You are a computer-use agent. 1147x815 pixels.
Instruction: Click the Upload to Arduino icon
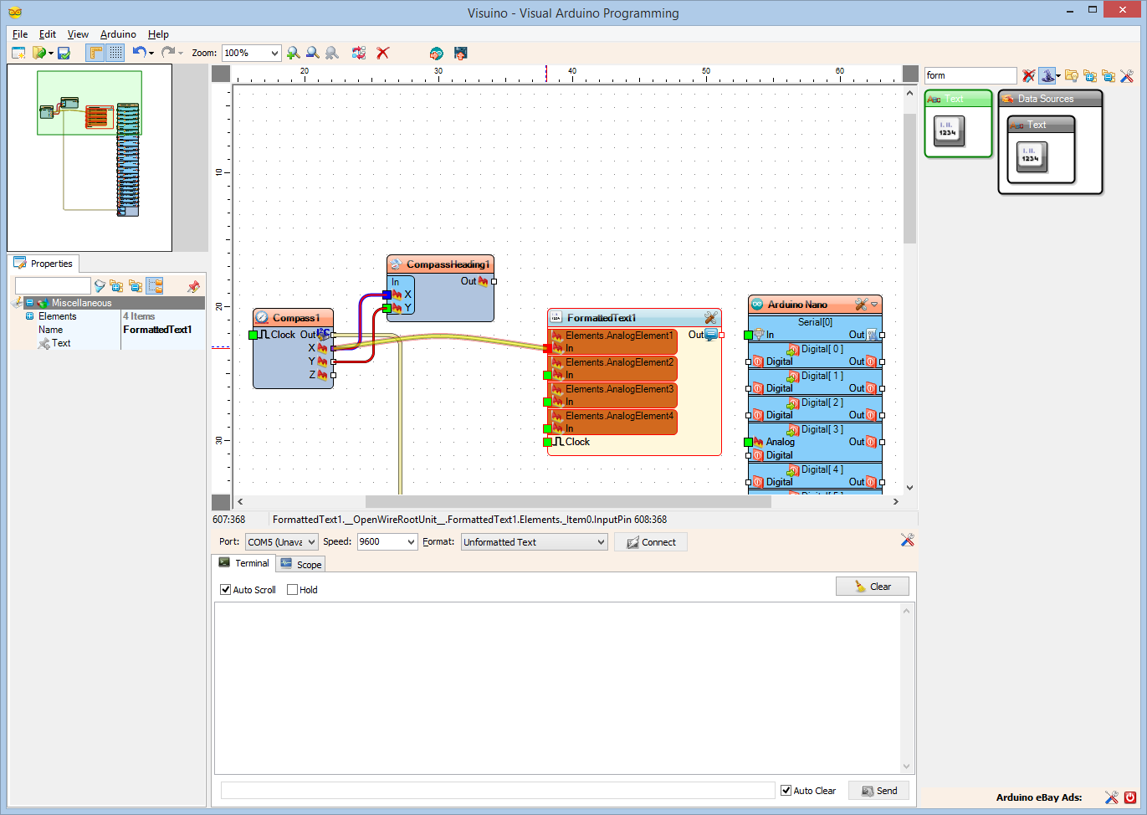[x=460, y=53]
